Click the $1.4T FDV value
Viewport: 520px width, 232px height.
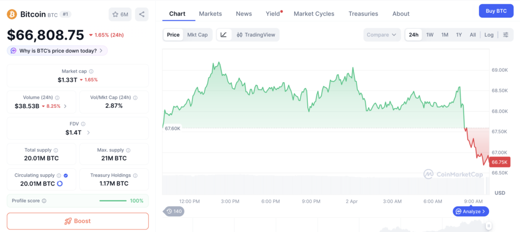(73, 132)
